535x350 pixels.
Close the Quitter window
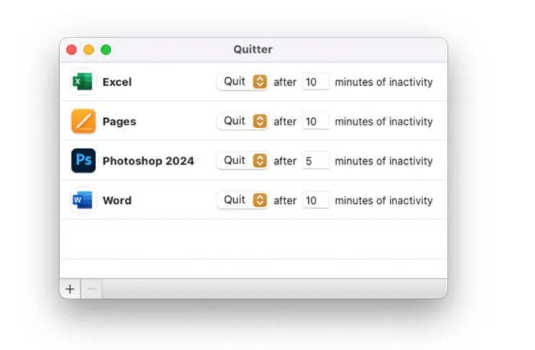coord(71,50)
